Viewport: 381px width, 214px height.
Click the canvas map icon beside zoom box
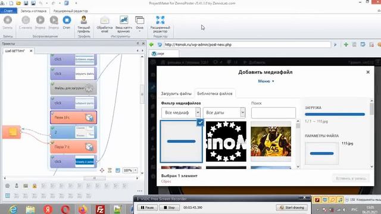pos(118,171)
